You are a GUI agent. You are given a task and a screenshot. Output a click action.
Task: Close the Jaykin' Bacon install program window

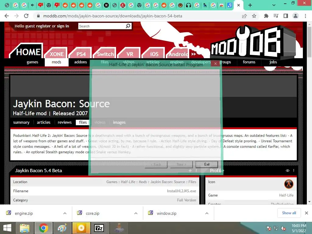(x=215, y=63)
